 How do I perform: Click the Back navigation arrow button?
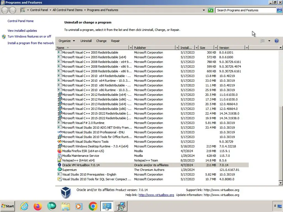tap(5, 10)
